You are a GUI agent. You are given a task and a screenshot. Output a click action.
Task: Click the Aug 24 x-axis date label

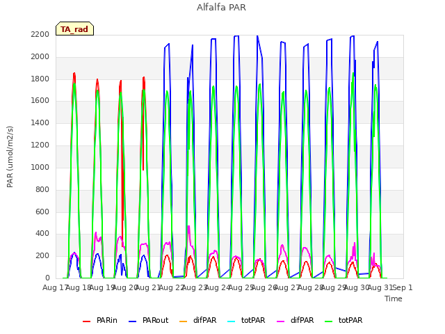(218, 287)
